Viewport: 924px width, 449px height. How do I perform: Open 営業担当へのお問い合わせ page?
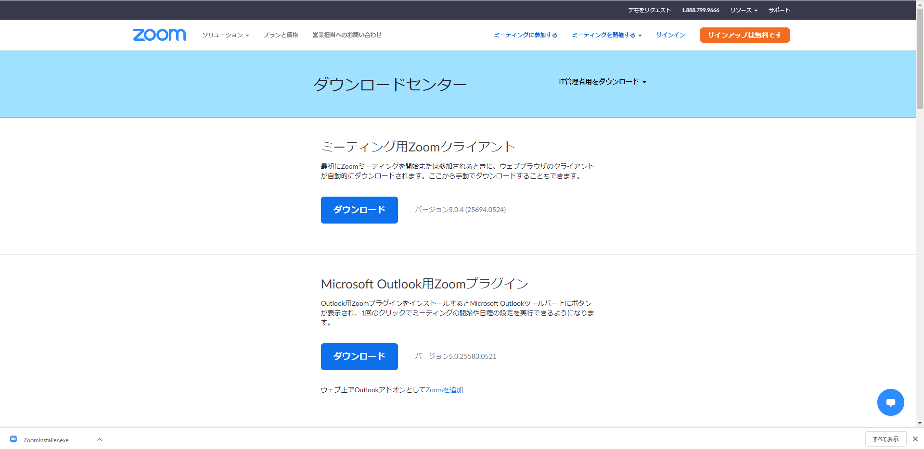click(x=347, y=35)
